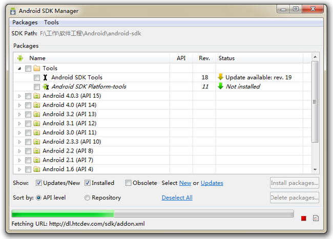
Task: Check the Android 2.3.3 (API 10) checkbox
Action: click(x=28, y=142)
